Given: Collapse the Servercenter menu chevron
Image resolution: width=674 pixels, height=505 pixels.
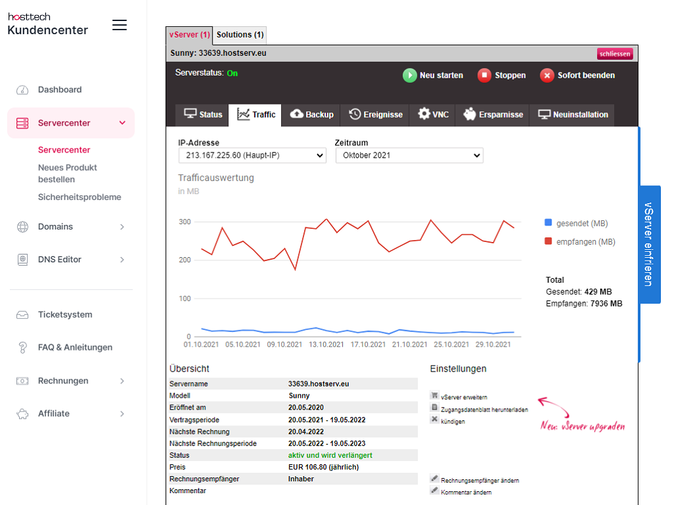Looking at the screenshot, I should [x=122, y=123].
